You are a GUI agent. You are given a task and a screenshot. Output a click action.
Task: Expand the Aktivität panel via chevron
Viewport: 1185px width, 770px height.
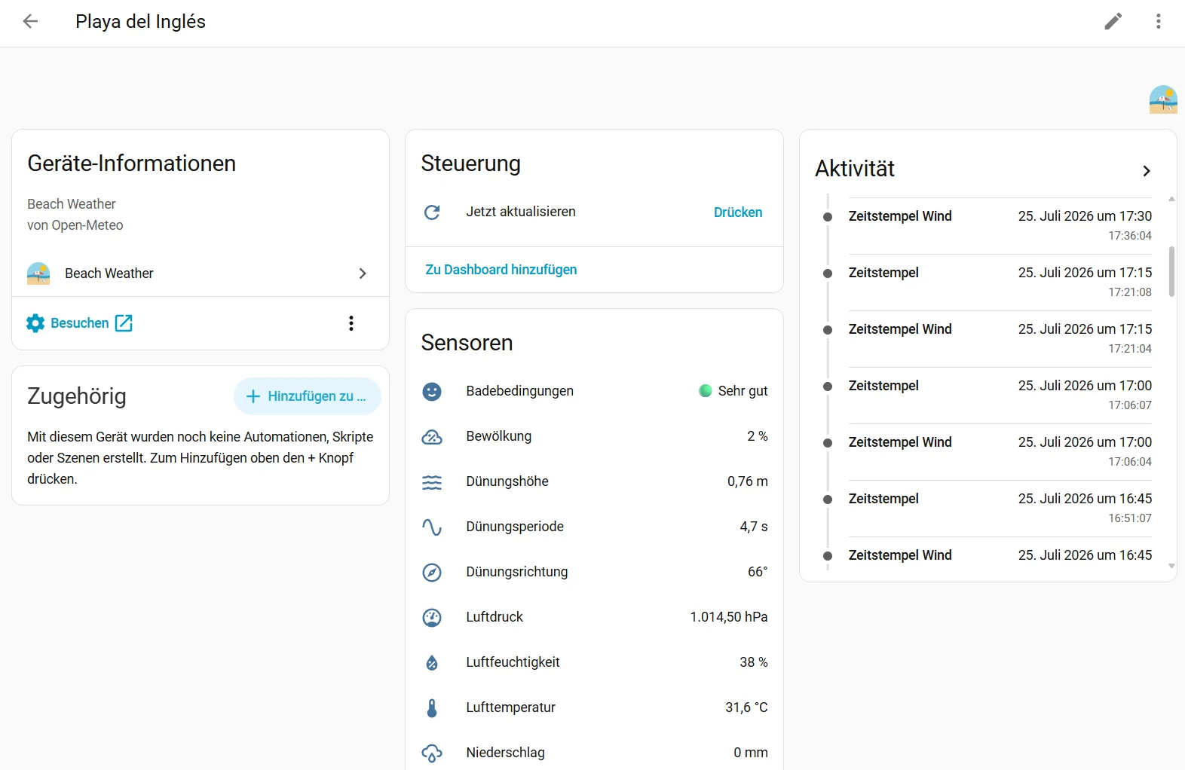1147,171
